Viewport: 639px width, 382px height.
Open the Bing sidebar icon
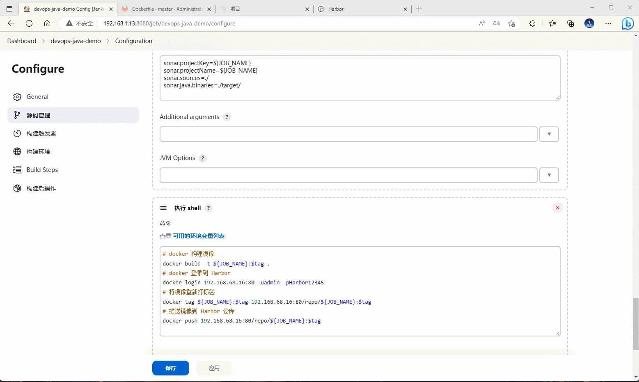pos(628,24)
